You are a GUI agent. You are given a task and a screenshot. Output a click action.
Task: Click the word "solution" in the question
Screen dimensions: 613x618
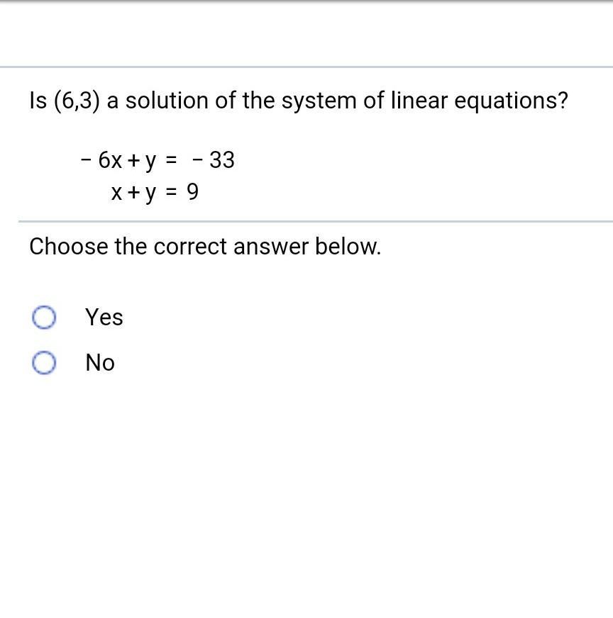(167, 101)
